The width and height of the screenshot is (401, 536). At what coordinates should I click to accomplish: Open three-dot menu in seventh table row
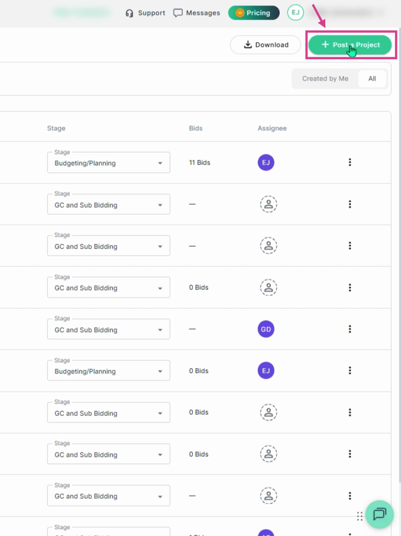[350, 412]
